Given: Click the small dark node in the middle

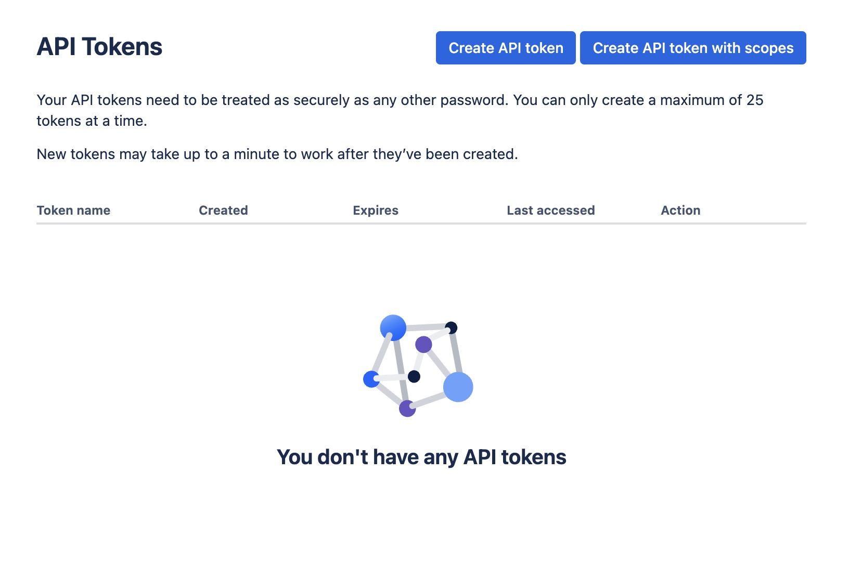Looking at the screenshot, I should pyautogui.click(x=415, y=376).
